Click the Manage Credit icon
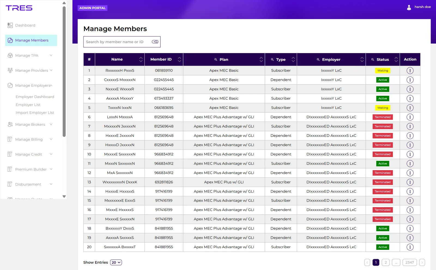The width and height of the screenshot is (436, 270). pos(10,154)
